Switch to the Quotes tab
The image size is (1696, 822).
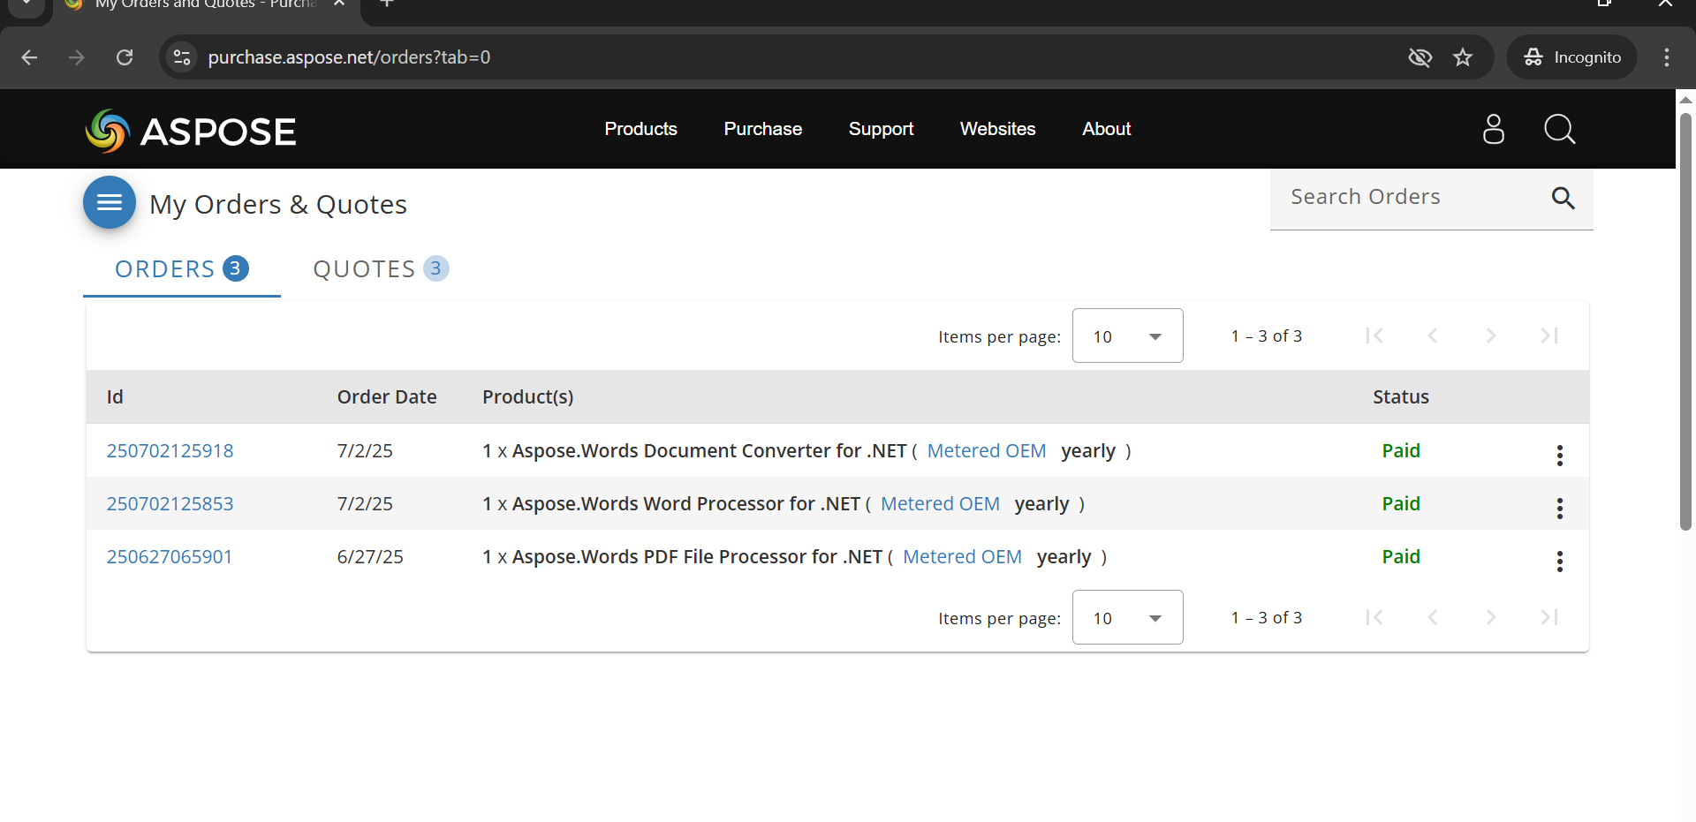click(380, 268)
